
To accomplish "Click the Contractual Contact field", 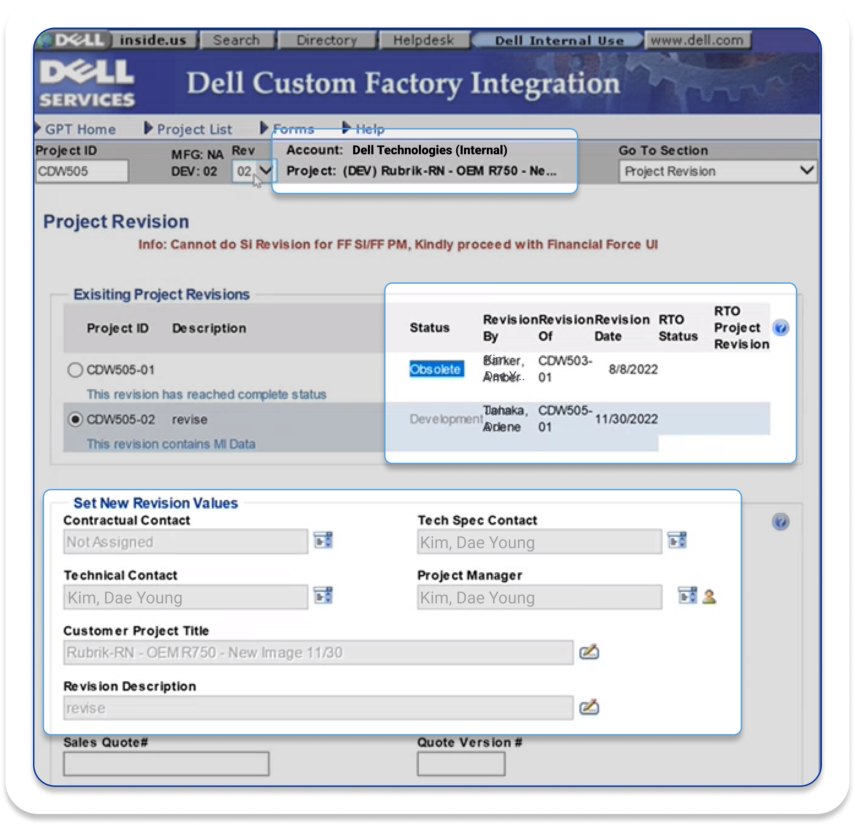I will coord(186,541).
